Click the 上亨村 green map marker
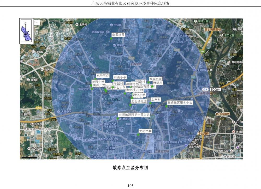The width and height of the screenshot is (261, 189). coord(150,103)
